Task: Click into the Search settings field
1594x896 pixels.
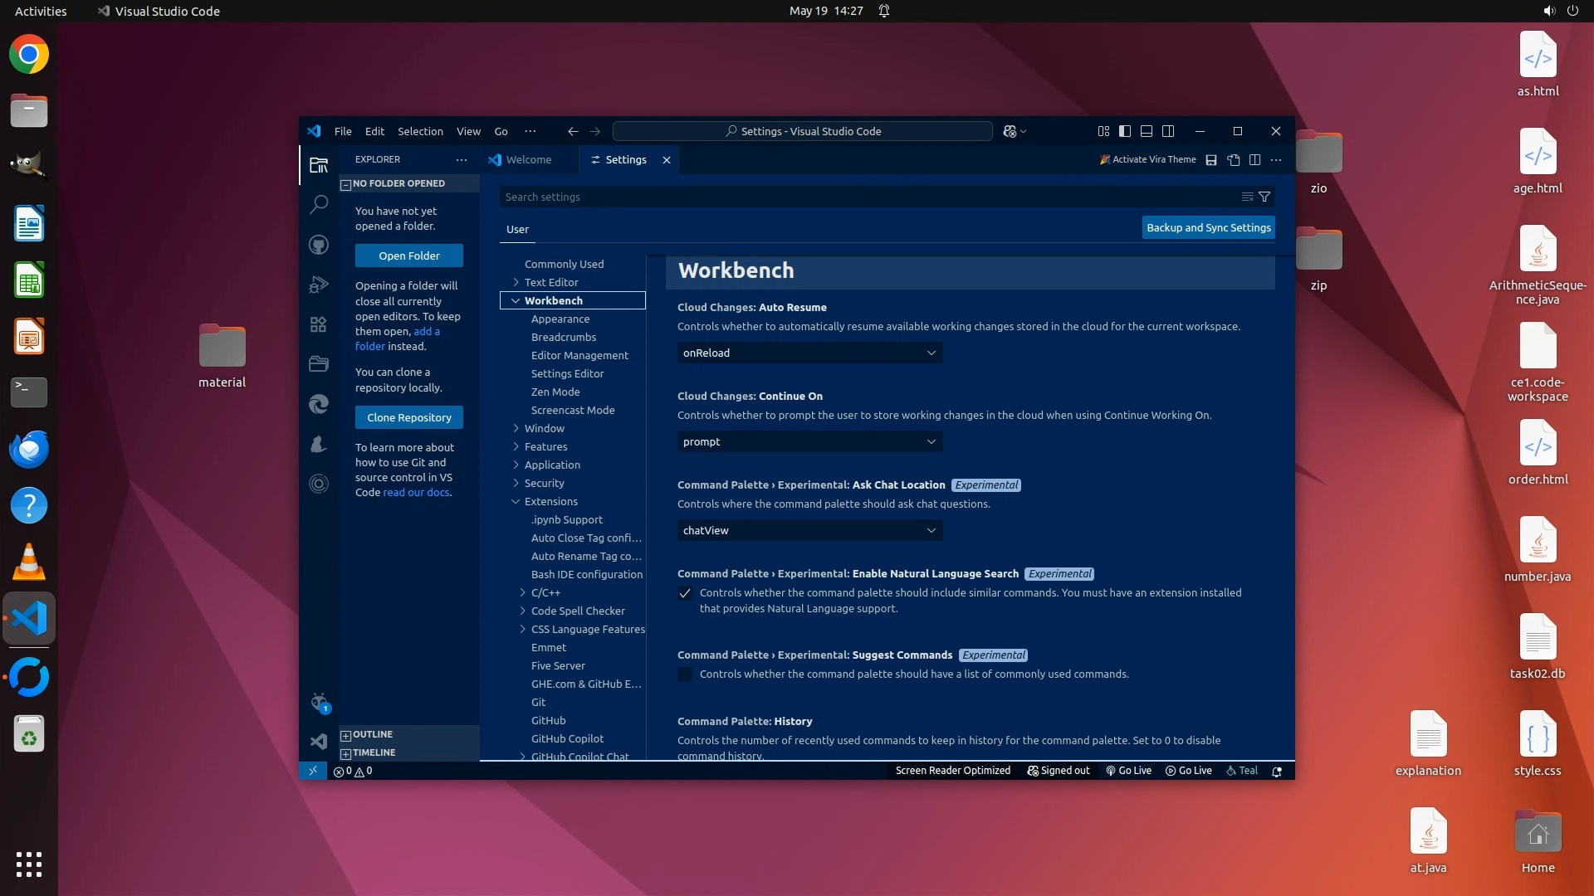Action: pyautogui.click(x=863, y=197)
